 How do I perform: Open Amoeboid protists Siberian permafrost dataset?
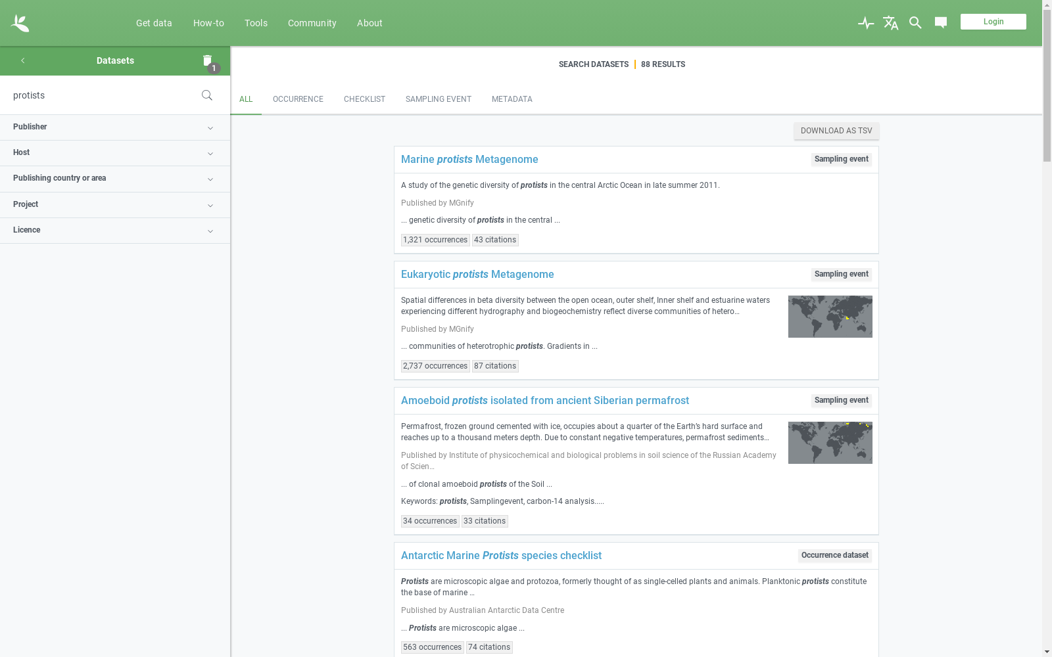[545, 401]
